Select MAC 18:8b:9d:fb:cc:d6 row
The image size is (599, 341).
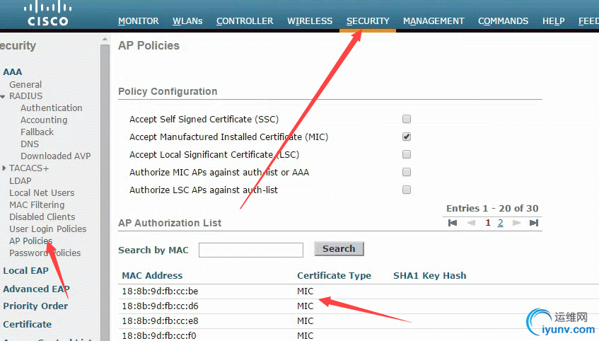pos(359,306)
